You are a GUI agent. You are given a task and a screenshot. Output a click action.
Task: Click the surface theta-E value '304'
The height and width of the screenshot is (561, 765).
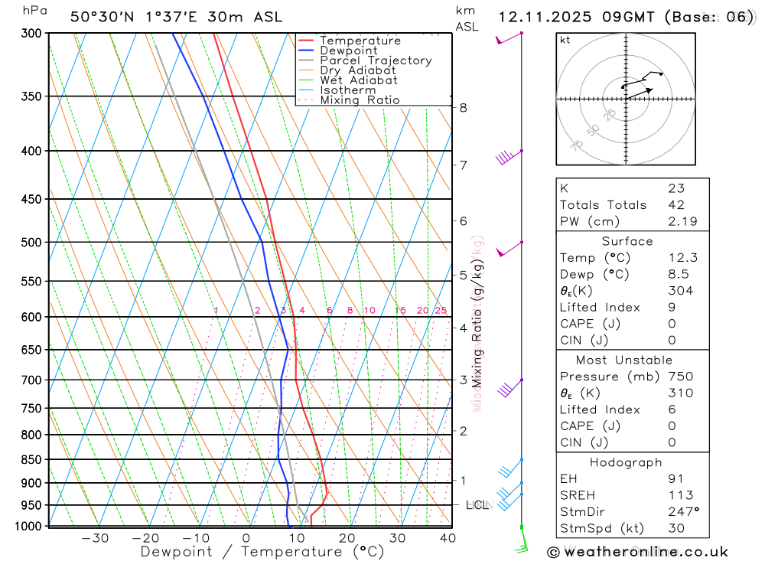pyautogui.click(x=681, y=291)
